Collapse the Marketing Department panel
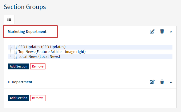This screenshot has width=181, height=112. pyautogui.click(x=171, y=32)
